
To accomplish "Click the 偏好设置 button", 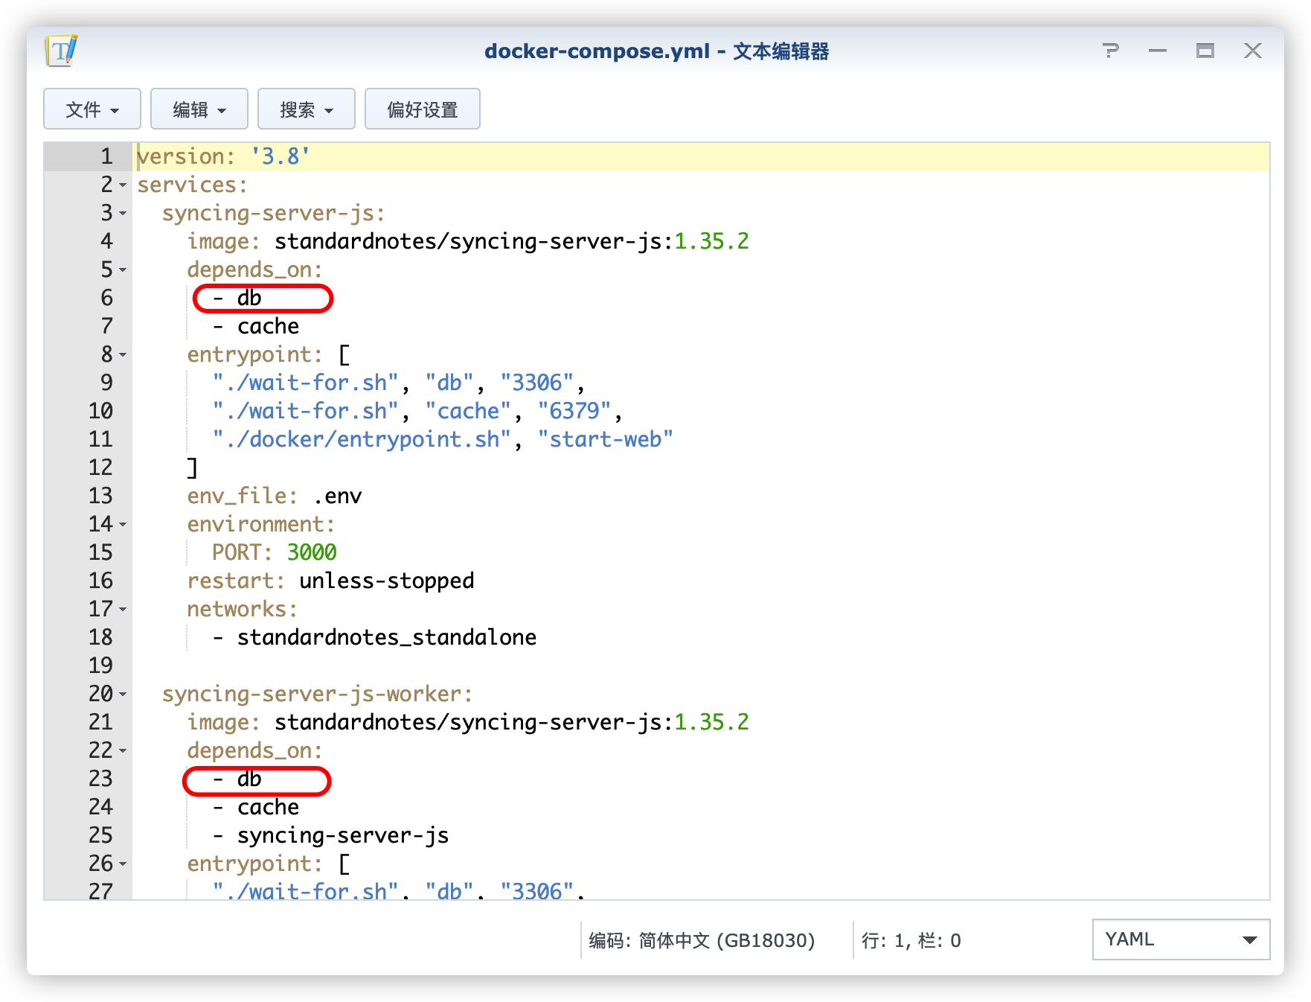I will pyautogui.click(x=423, y=109).
